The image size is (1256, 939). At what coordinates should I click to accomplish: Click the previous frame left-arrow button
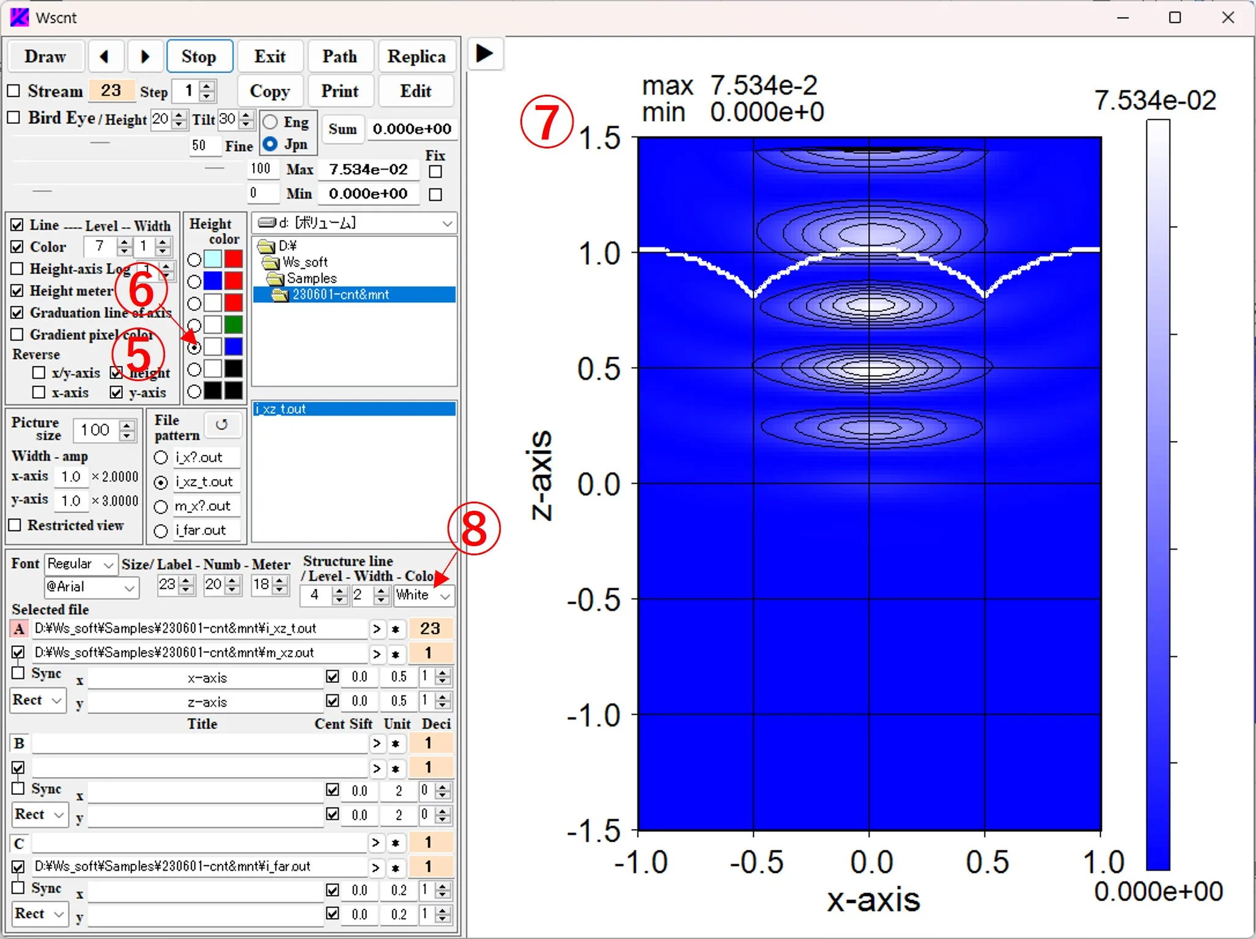pos(106,56)
